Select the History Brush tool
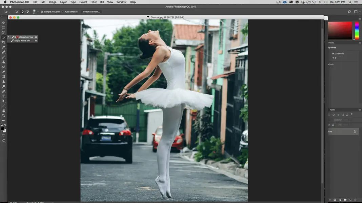Viewport: 362px width, 203px height. pos(3,67)
